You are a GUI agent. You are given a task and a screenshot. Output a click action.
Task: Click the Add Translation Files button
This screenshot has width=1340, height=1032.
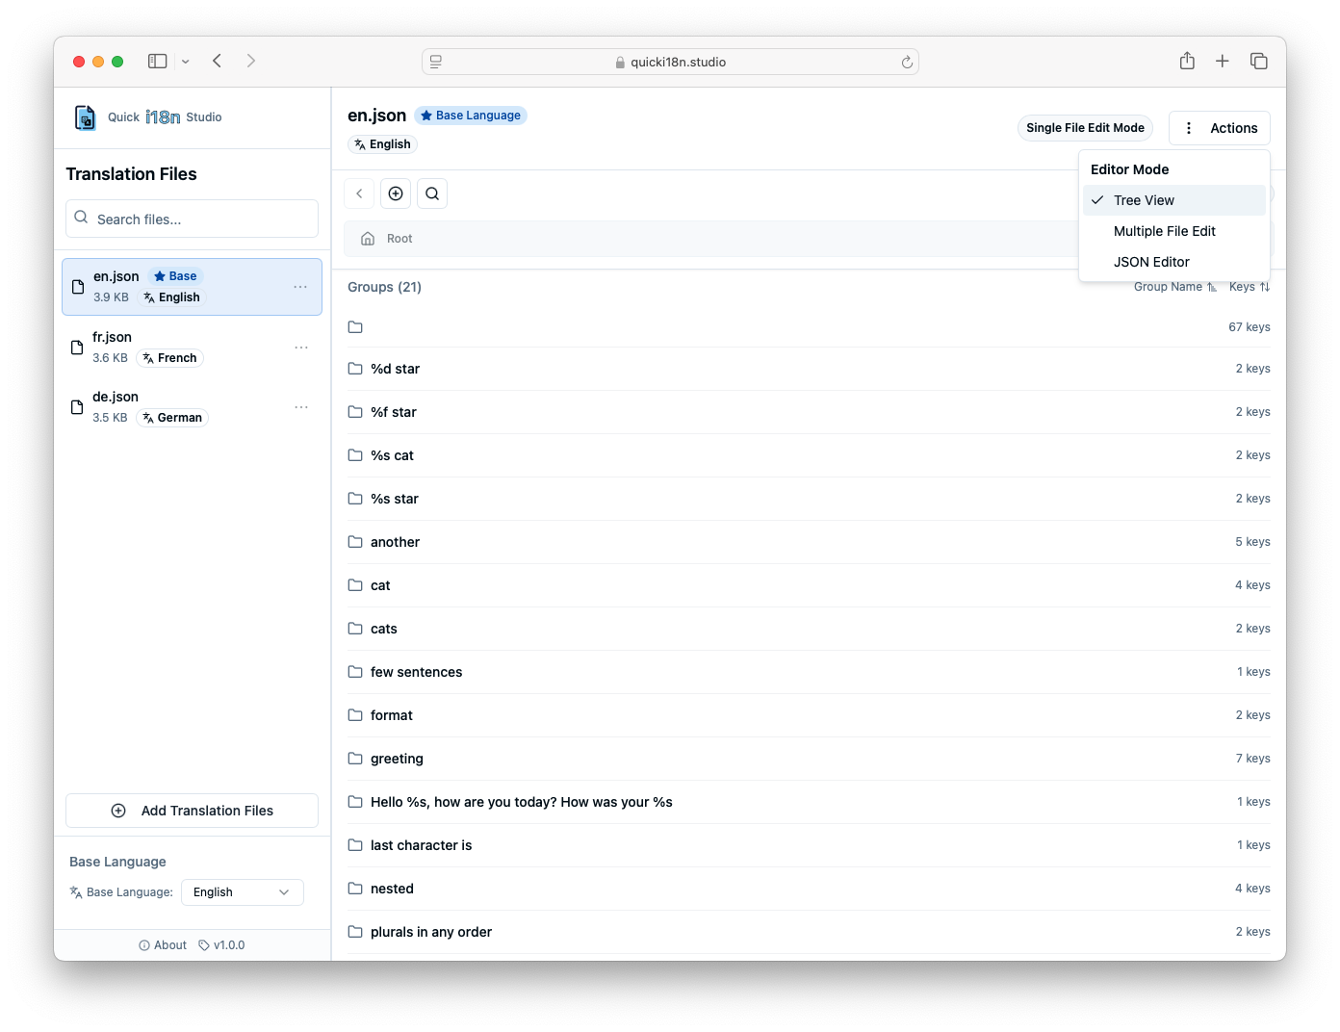coord(191,810)
